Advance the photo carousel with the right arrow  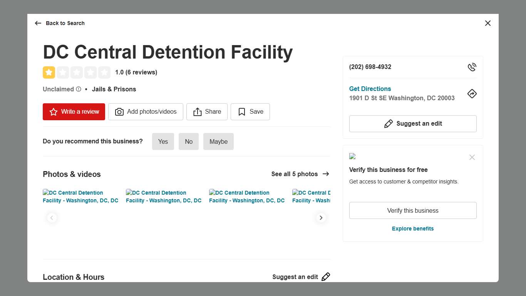click(321, 218)
